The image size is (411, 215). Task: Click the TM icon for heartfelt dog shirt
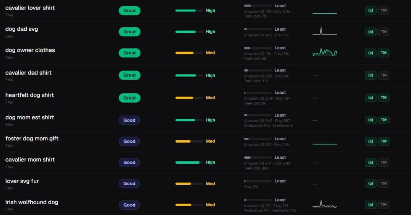(383, 98)
